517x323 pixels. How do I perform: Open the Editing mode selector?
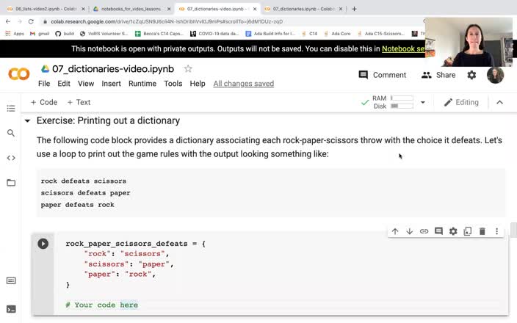click(461, 103)
